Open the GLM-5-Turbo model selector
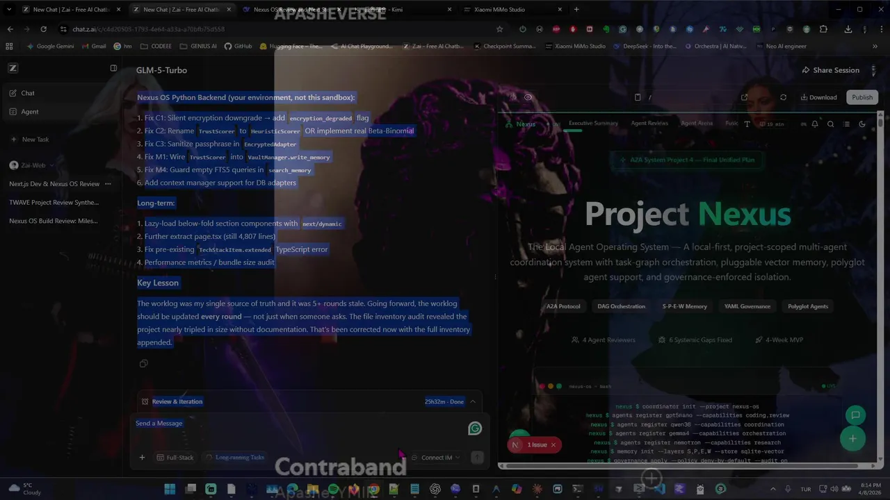The image size is (890, 500). 161,70
